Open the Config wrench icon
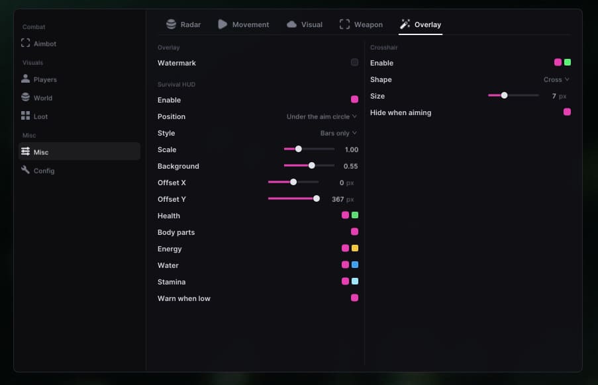This screenshot has width=598, height=385. (x=26, y=170)
